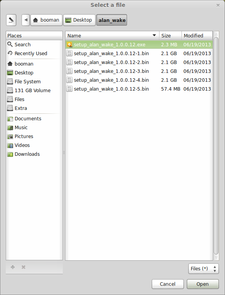Open the 131 GB Volume
Viewport: 225px width, 295px height.
pos(34,90)
